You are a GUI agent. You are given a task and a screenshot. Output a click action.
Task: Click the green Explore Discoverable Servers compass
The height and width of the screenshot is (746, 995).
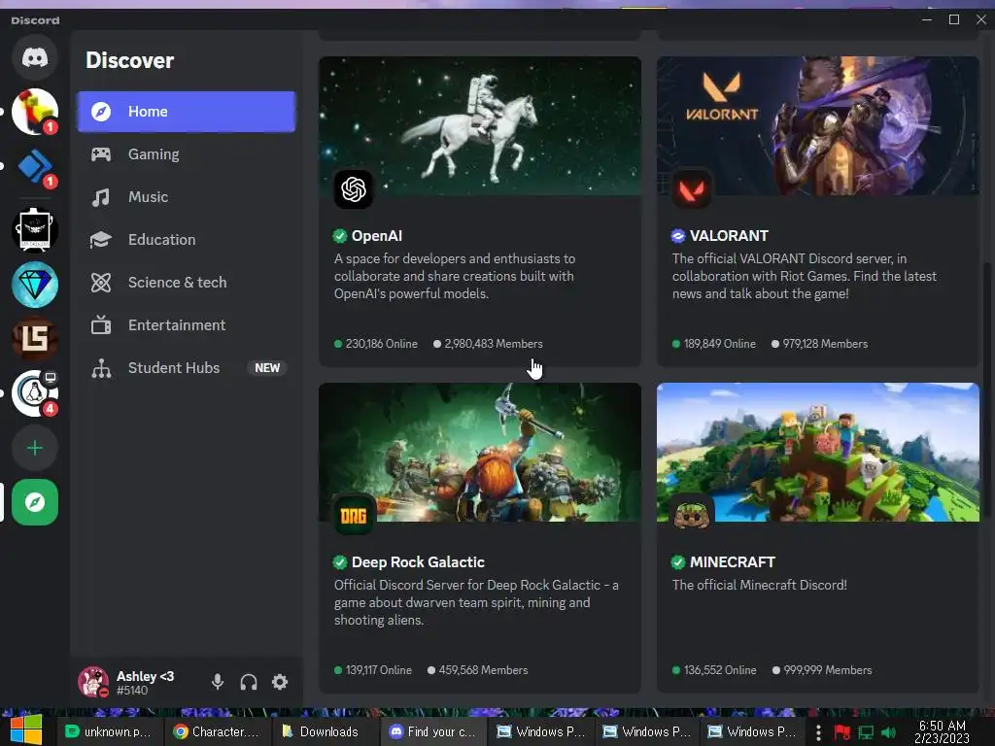(35, 502)
